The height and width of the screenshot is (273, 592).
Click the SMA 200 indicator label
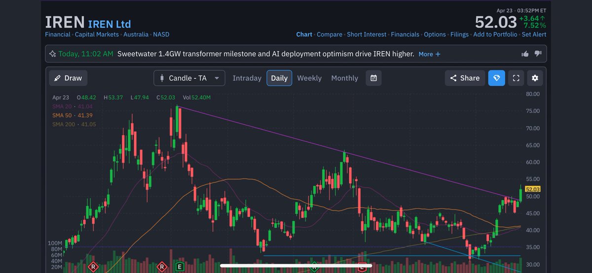(74, 124)
